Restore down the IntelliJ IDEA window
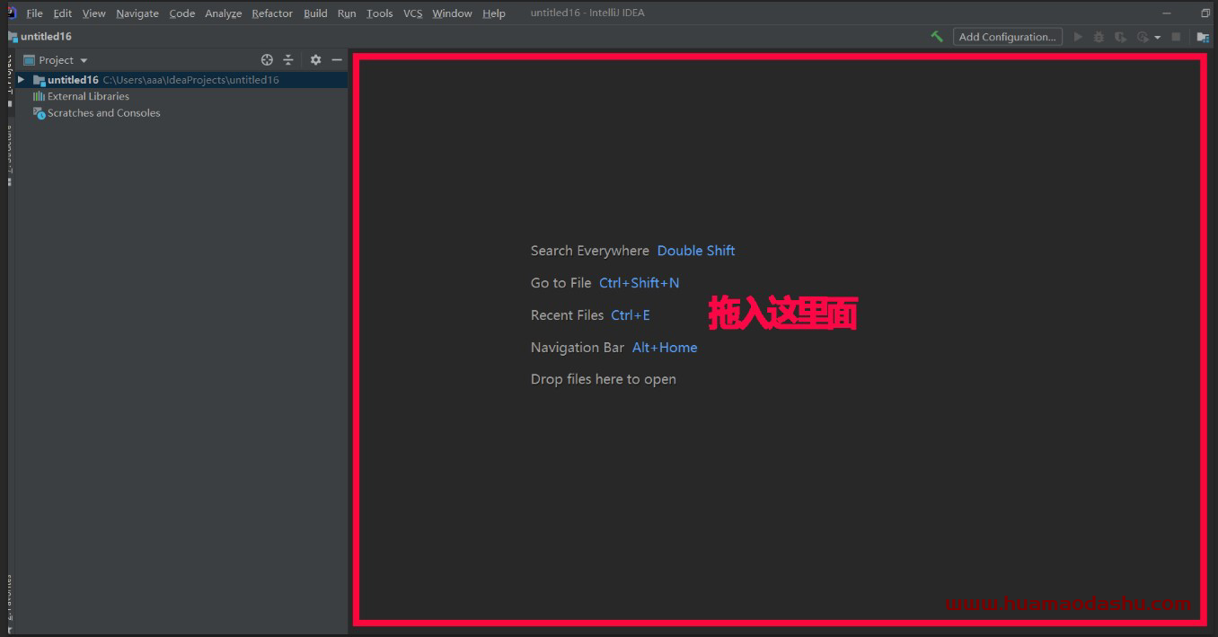The height and width of the screenshot is (637, 1218). tap(1205, 13)
